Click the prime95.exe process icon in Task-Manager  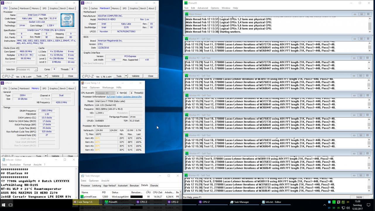coord(82,197)
